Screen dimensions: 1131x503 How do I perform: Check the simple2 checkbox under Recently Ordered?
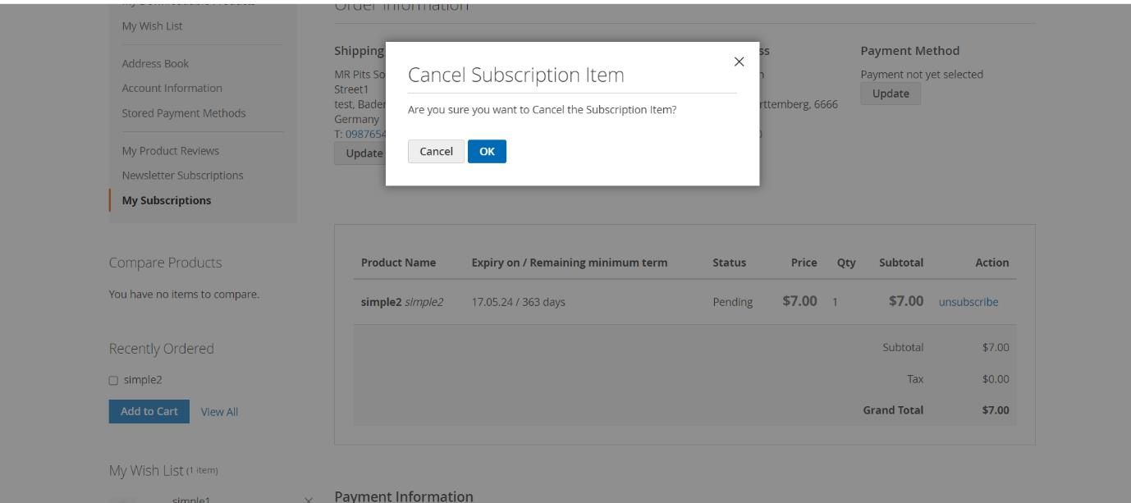tap(112, 379)
